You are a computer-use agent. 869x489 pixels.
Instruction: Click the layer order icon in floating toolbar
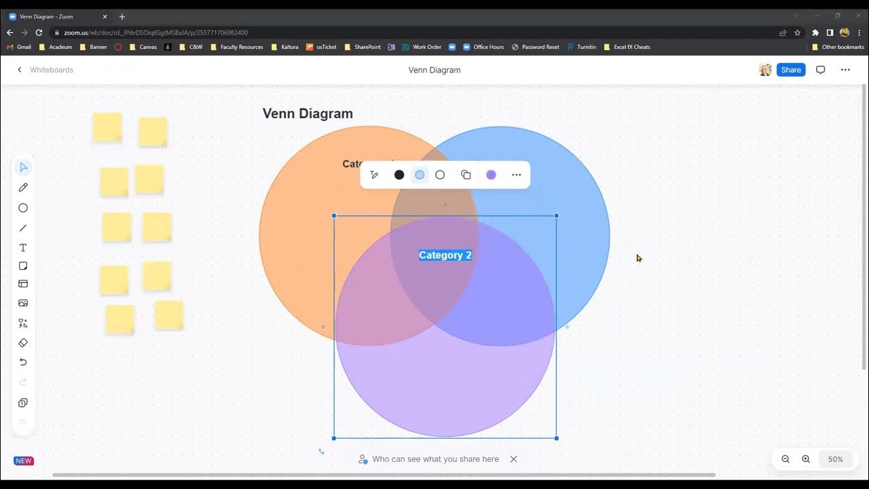(x=466, y=175)
